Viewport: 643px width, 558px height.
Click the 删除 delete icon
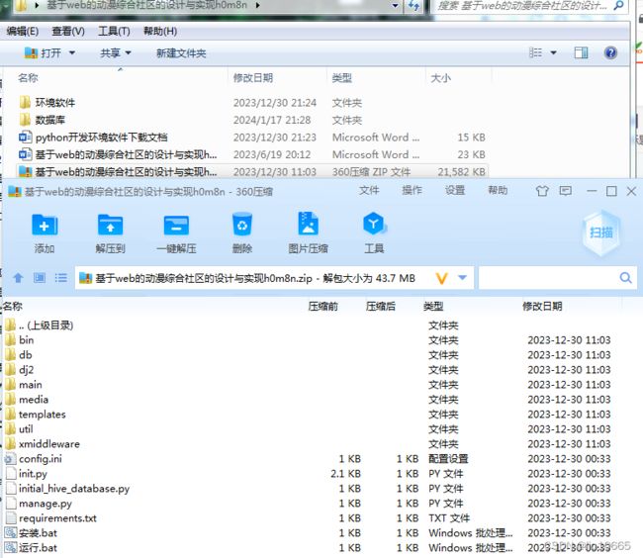point(242,224)
